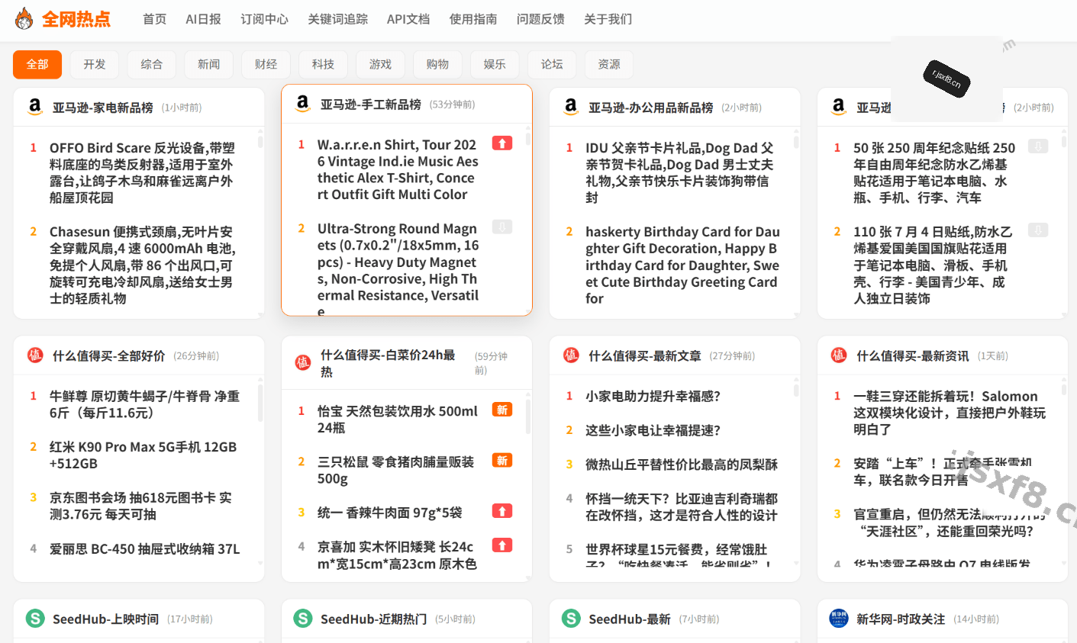This screenshot has width=1077, height=643.
Task: Open 问题反馈 in top navigation
Action: pyautogui.click(x=541, y=19)
